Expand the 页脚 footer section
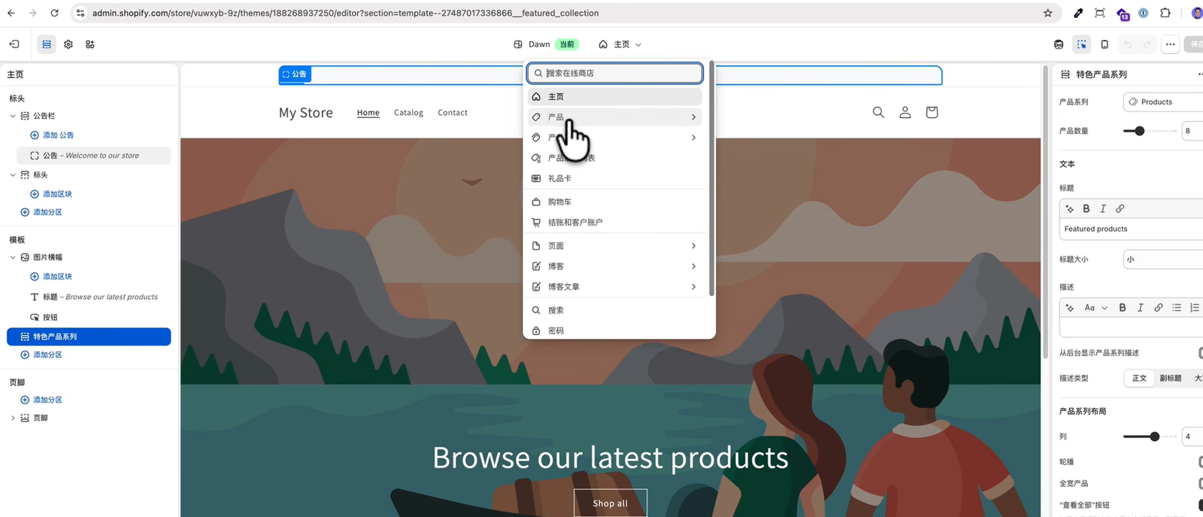 click(13, 418)
